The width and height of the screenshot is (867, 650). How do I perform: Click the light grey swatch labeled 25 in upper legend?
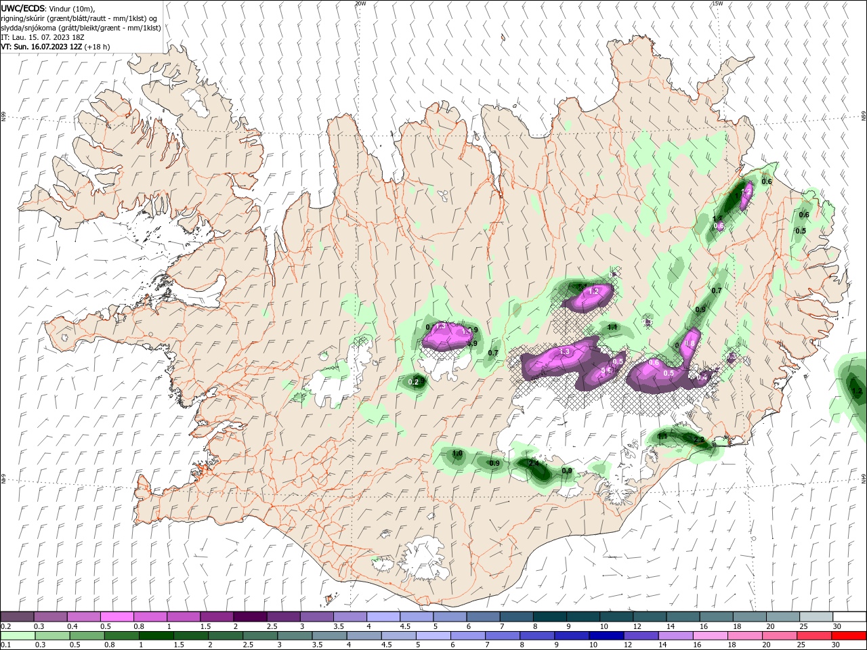(x=816, y=617)
